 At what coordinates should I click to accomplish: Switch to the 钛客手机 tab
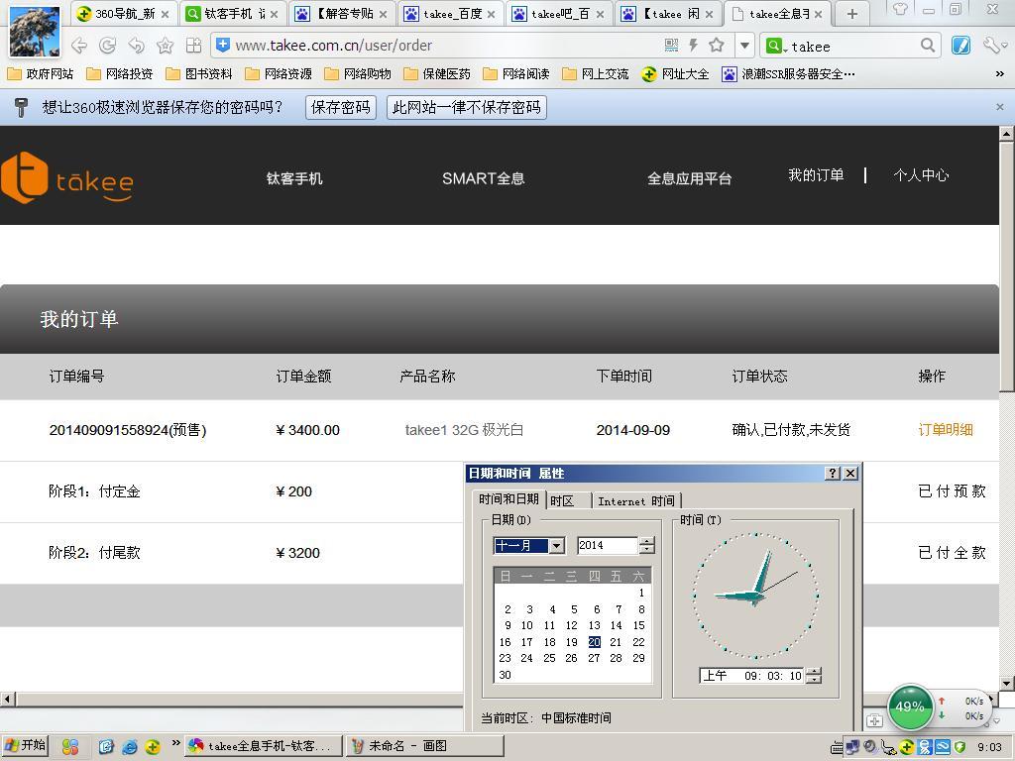(232, 14)
